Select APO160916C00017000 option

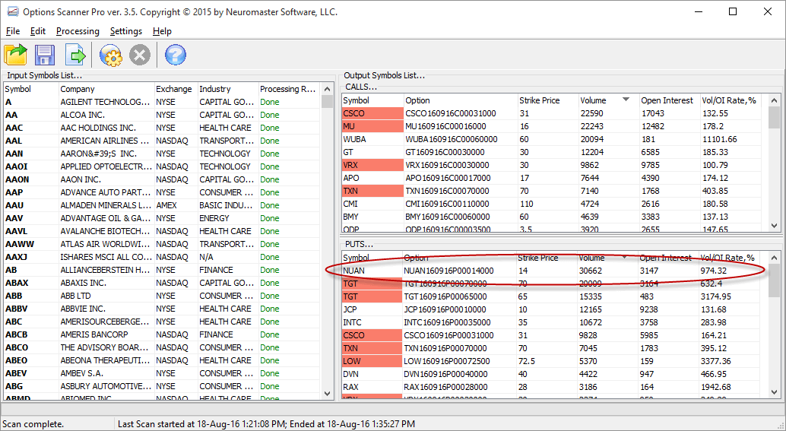(x=448, y=178)
